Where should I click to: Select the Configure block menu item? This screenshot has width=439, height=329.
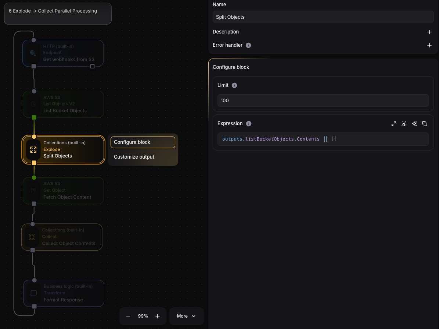tap(143, 142)
